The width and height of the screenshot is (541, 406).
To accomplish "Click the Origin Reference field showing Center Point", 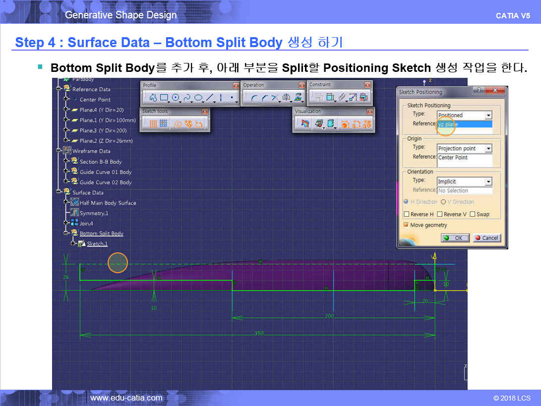I will tap(464, 158).
